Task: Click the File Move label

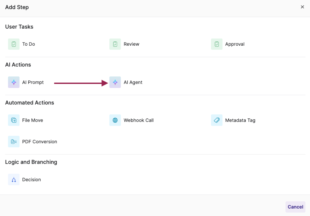Action: pos(32,120)
